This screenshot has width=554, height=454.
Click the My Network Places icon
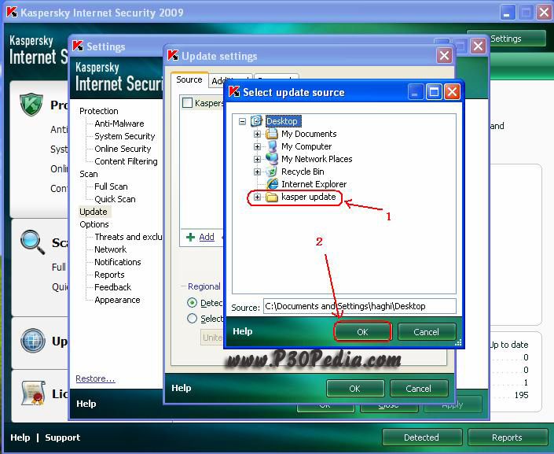272,159
